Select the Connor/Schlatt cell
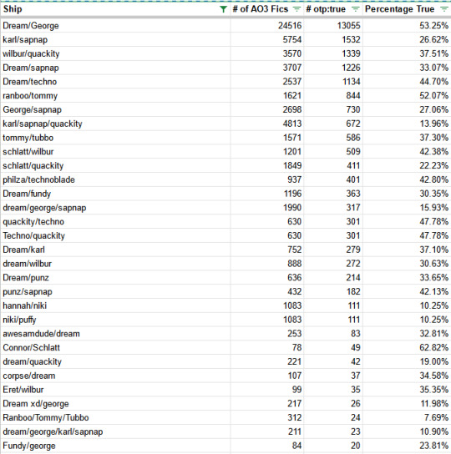This screenshot has height=454, width=451. point(115,347)
